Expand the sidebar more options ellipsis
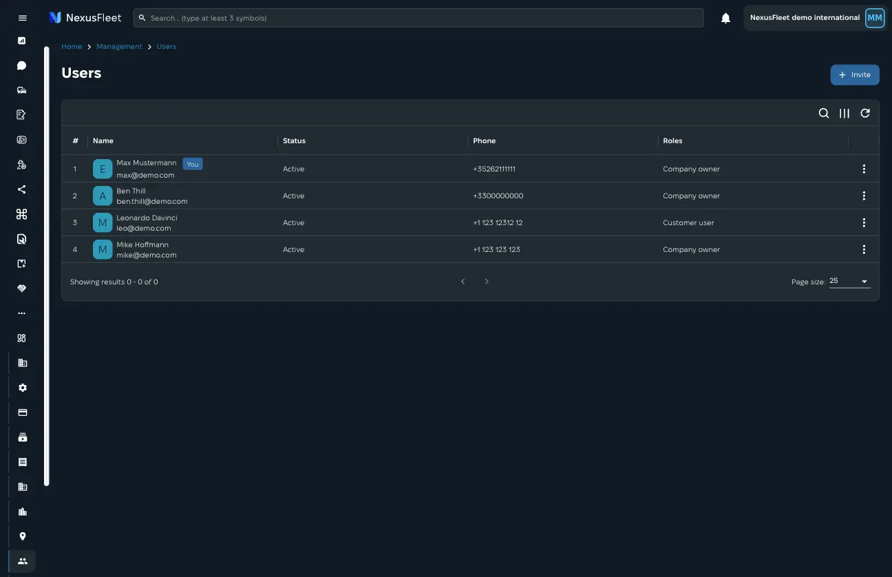Image resolution: width=892 pixels, height=577 pixels. [21, 313]
